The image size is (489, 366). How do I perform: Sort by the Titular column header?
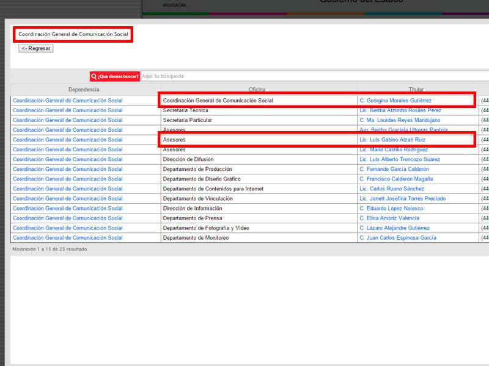point(416,90)
